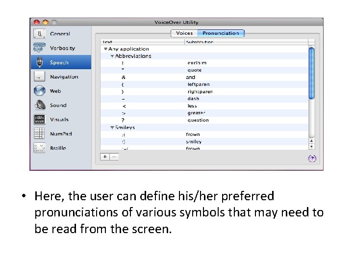Select the 'leftparen' substitution cell
353x265 pixels.
(246, 84)
